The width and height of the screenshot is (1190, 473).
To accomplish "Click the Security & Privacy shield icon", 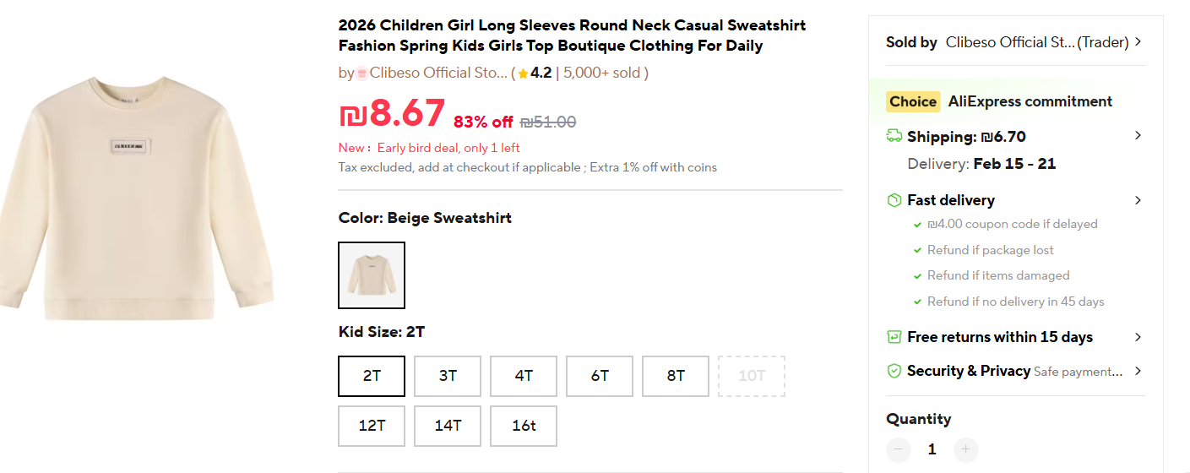I will coord(894,371).
